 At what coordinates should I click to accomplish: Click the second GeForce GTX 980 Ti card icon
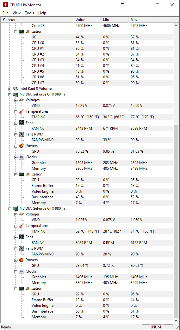(x=16, y=208)
